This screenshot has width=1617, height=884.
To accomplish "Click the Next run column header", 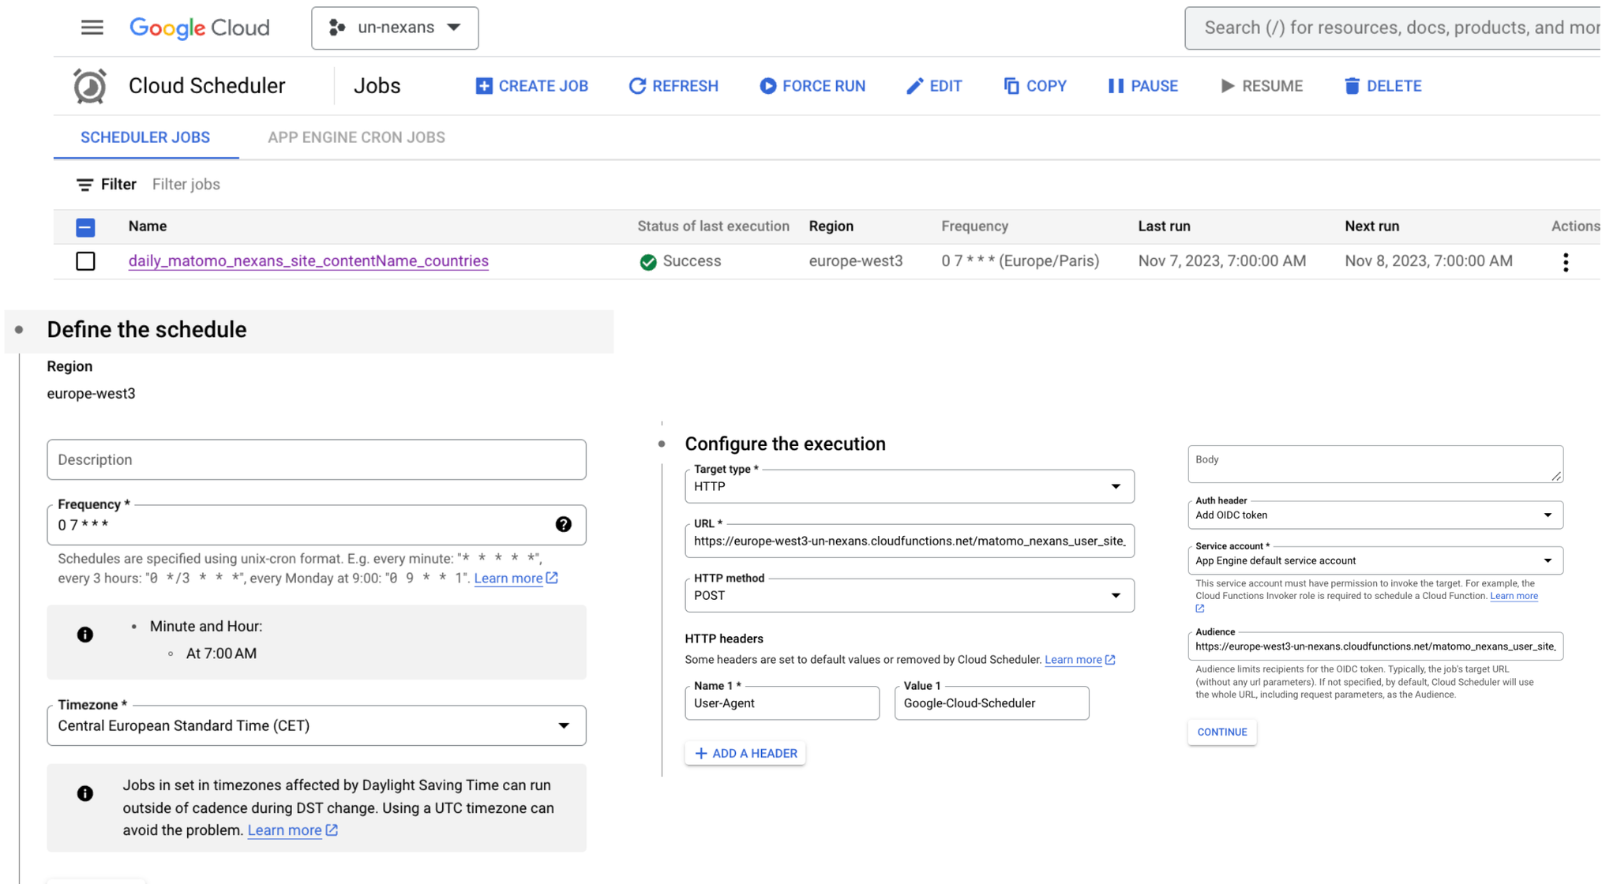I will 1371,227.
